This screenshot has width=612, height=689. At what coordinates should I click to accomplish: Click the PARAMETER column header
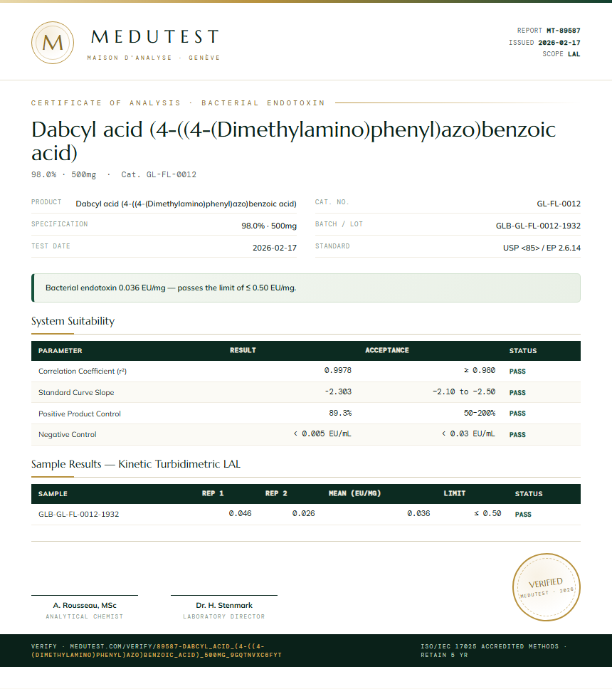click(60, 351)
